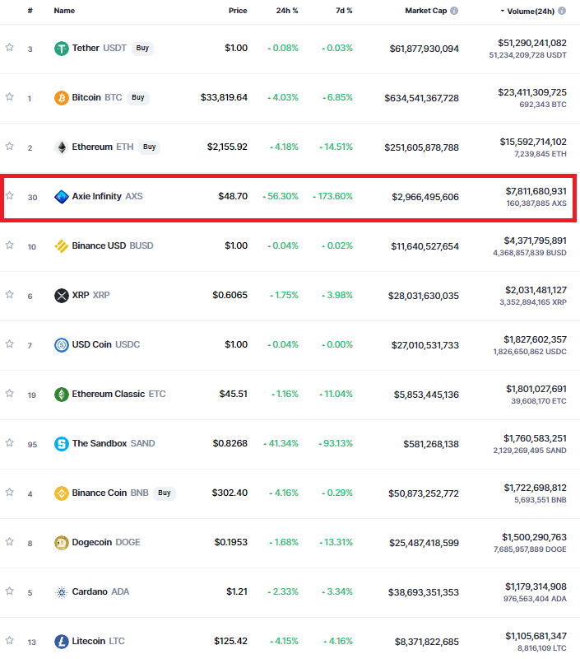Viewport: 580px width, 659px height.
Task: Open the Dogecoin DOGE name link
Action: point(106,543)
